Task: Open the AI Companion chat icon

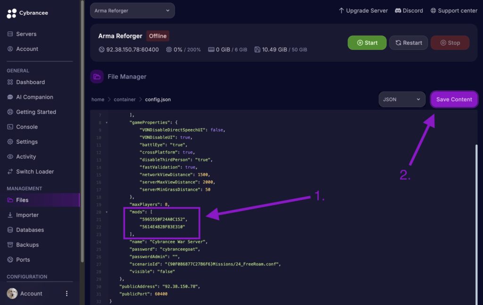Action: click(x=10, y=97)
